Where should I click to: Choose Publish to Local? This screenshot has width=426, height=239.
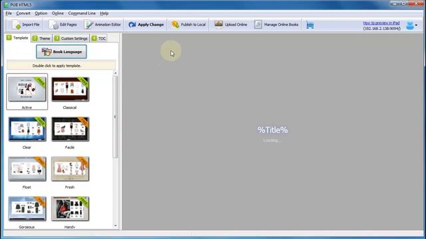click(x=188, y=25)
